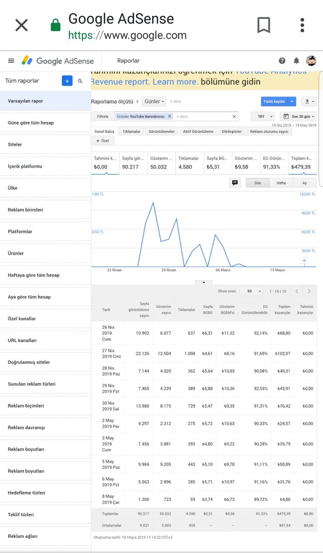Viewport: 323px width, 553px height.
Task: Open chart annotations comment icon
Action: (235, 182)
